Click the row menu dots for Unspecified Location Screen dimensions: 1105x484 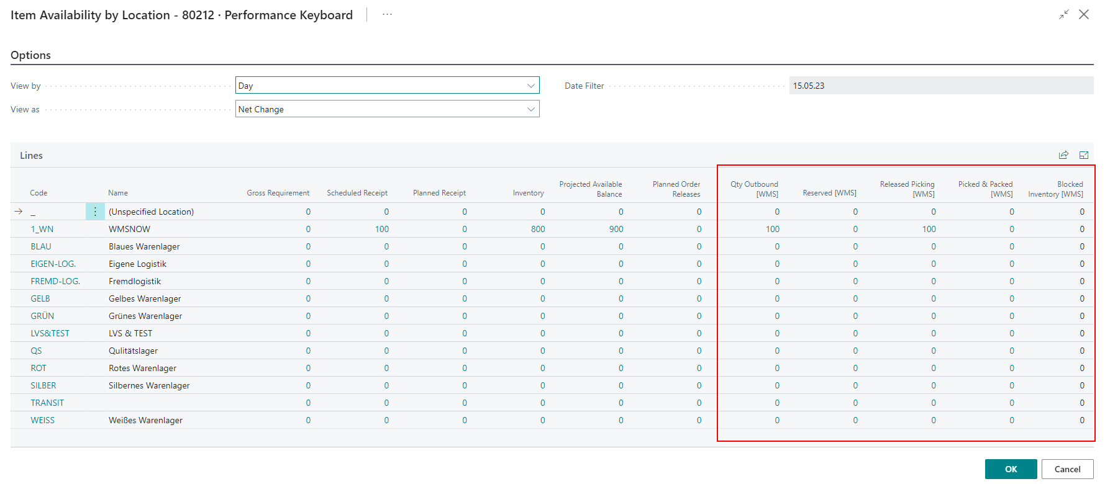(95, 212)
